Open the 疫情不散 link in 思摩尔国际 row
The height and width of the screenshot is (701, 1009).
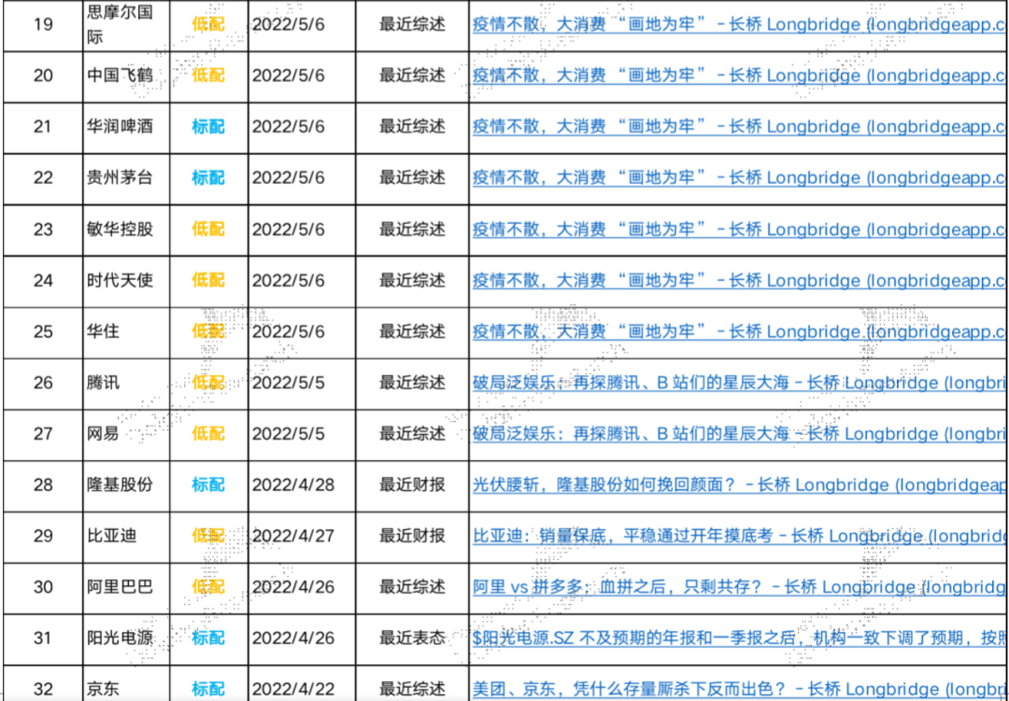740,24
